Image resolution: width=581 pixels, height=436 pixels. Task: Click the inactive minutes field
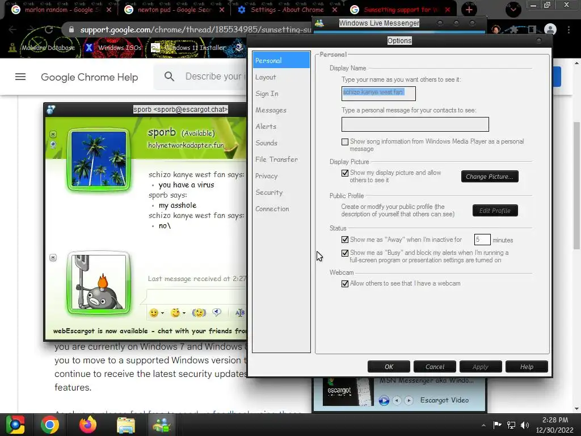(482, 240)
